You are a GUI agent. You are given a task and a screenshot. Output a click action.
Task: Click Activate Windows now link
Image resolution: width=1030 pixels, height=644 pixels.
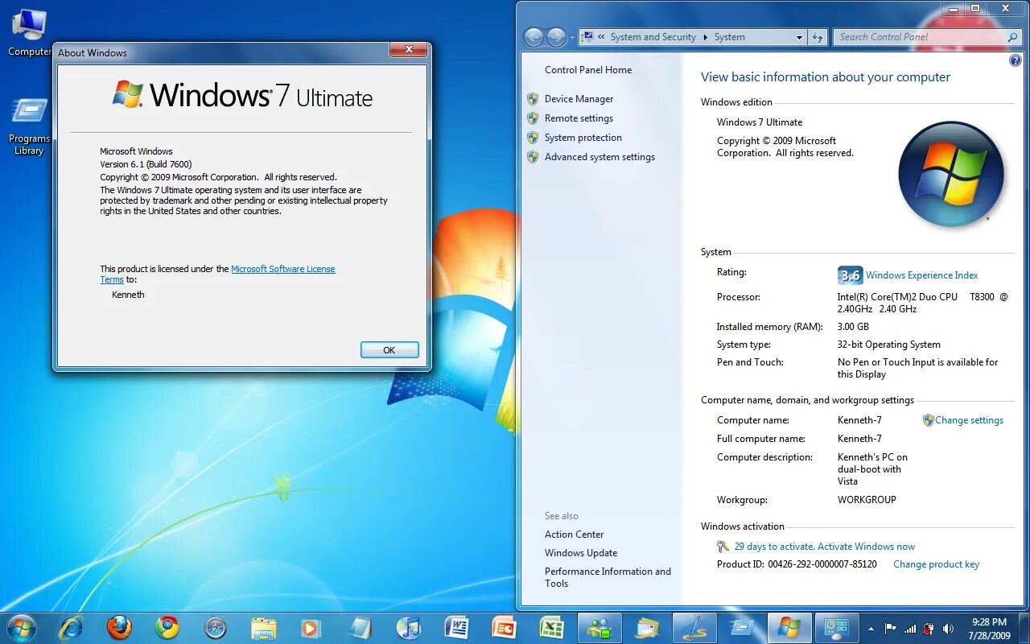pos(866,547)
